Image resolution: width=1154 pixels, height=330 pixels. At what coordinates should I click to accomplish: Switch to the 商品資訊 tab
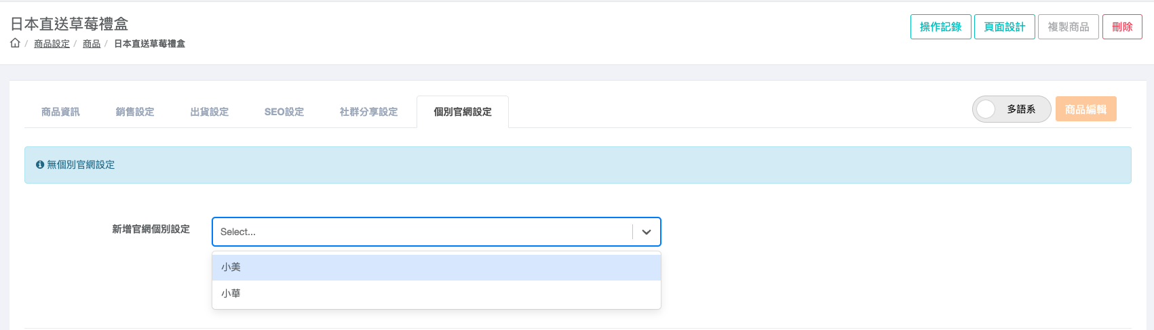pos(60,112)
